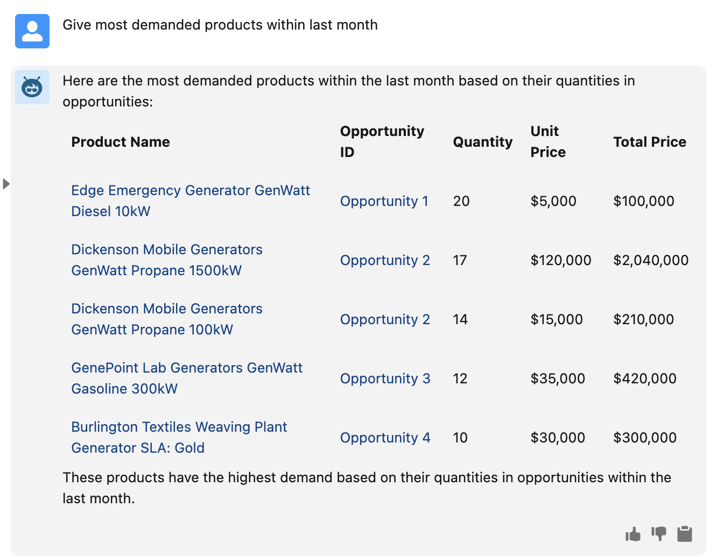The width and height of the screenshot is (717, 557).
Task: Click the chatbot avatar icon
Action: click(32, 87)
